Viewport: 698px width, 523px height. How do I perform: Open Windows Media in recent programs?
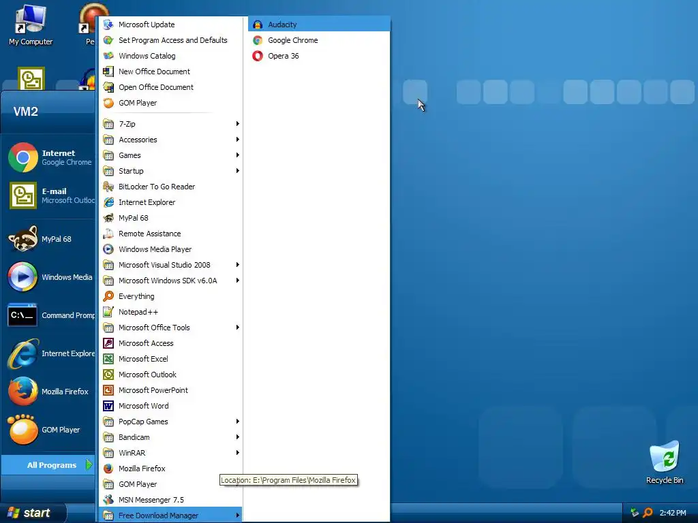(x=50, y=277)
